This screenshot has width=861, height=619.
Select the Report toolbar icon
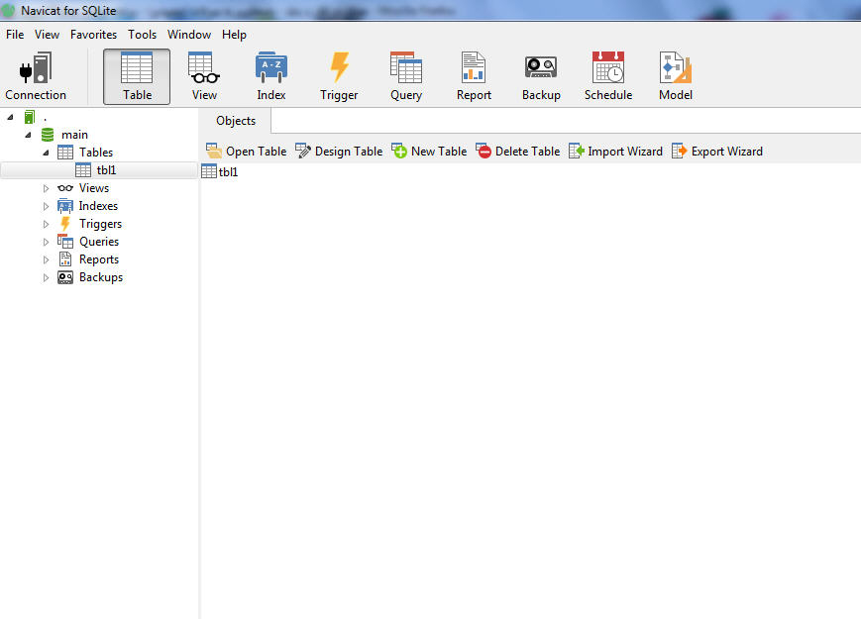[x=474, y=68]
